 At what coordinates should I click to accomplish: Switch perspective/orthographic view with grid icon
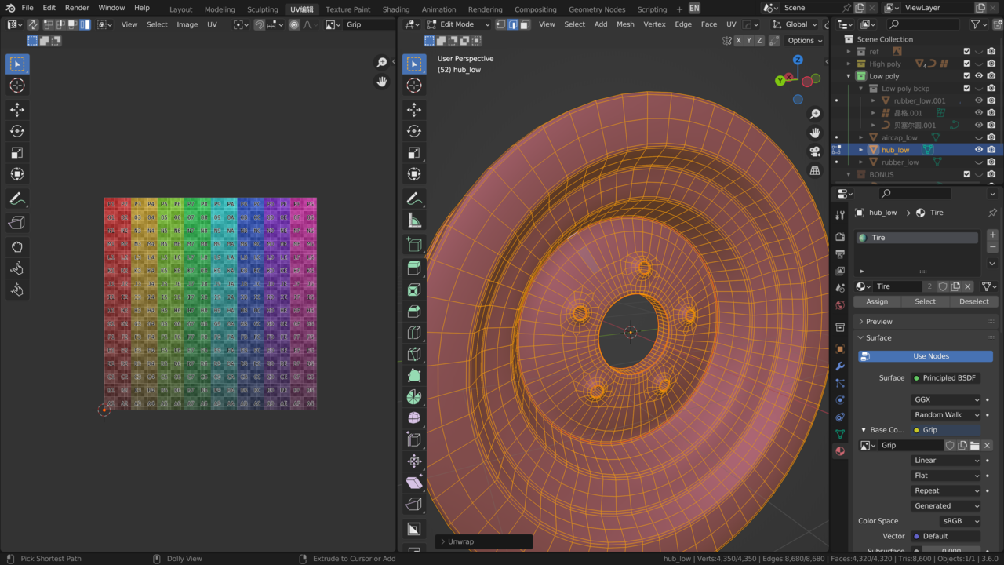pos(815,170)
